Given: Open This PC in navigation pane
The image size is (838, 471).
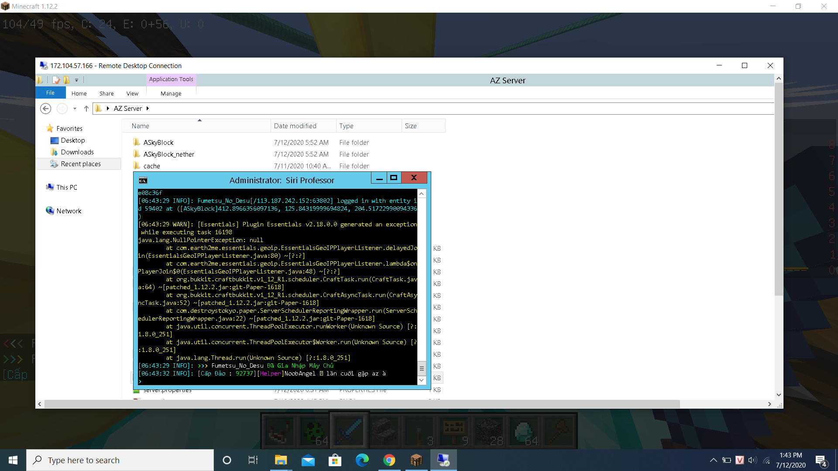Looking at the screenshot, I should click(67, 187).
